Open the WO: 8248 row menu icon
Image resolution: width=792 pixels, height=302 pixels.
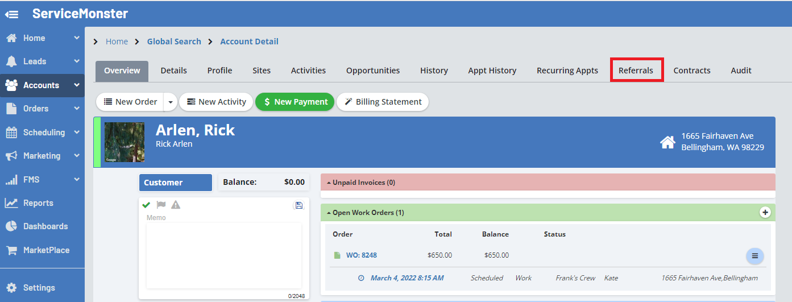pyautogui.click(x=755, y=256)
